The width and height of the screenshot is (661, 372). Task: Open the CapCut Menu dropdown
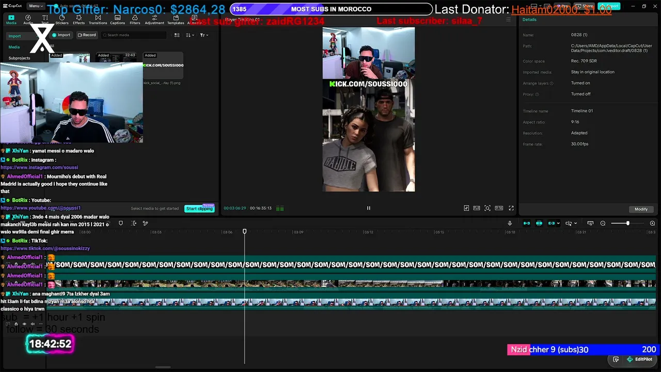click(35, 6)
